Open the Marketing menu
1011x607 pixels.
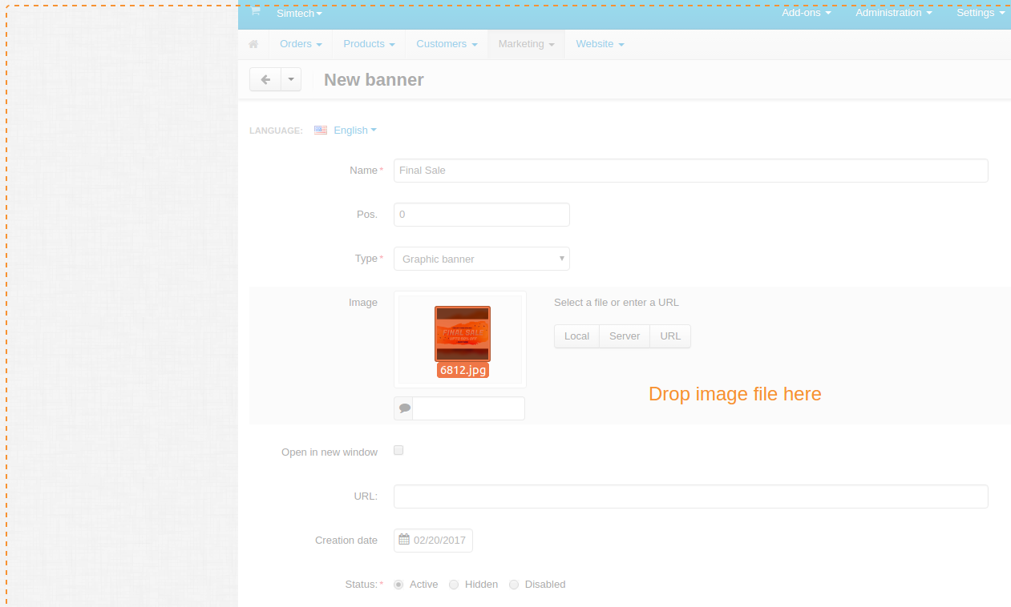527,44
